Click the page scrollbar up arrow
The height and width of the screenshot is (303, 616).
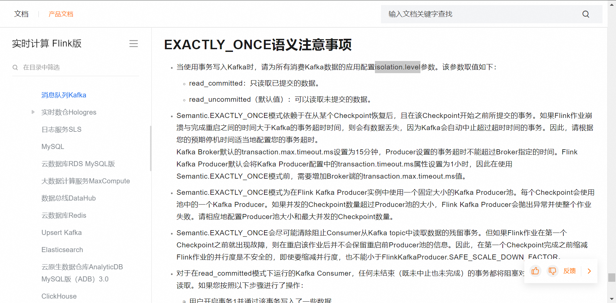(x=612, y=4)
